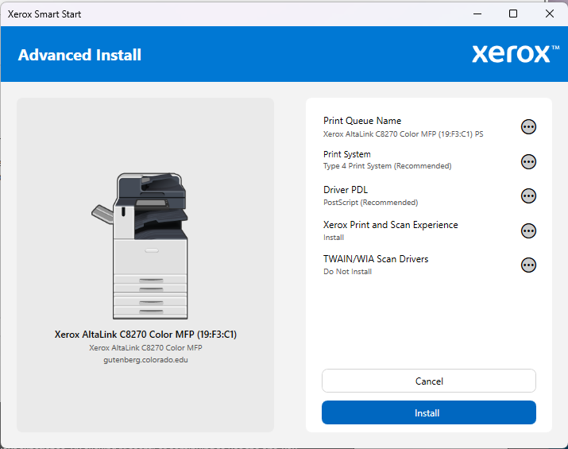The height and width of the screenshot is (449, 568).
Task: Open Driver PDL options ellipsis
Action: 528,196
